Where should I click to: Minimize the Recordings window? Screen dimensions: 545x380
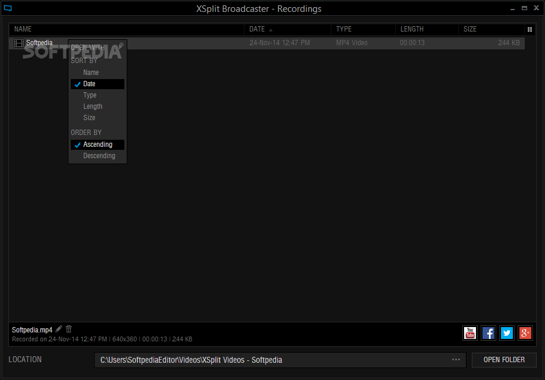coord(512,8)
